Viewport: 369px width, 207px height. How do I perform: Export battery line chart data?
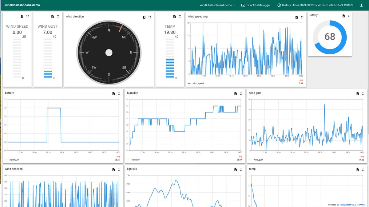point(113,93)
